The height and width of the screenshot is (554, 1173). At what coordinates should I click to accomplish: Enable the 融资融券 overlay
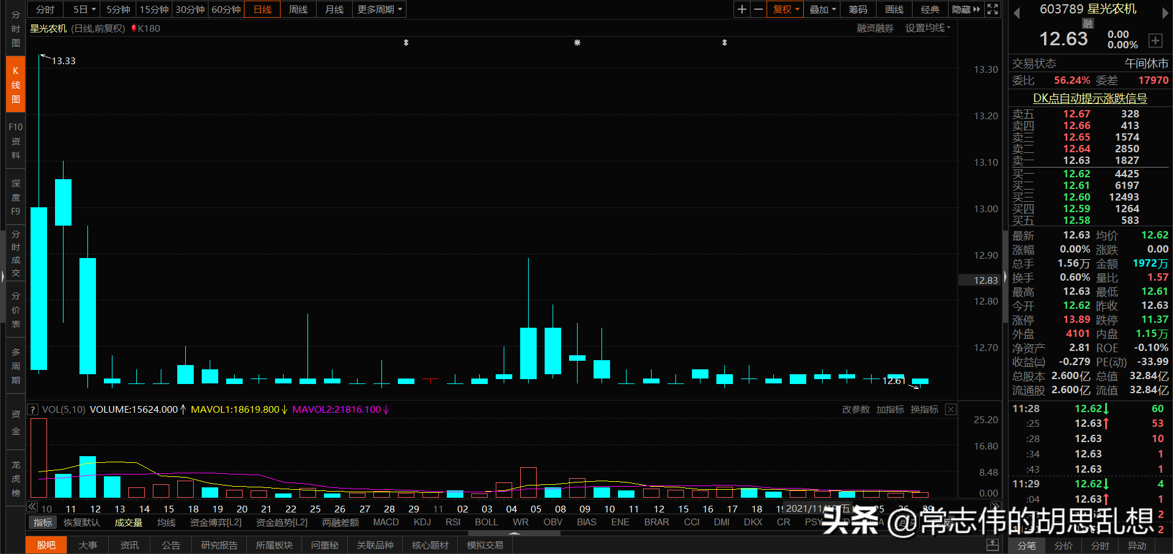874,28
